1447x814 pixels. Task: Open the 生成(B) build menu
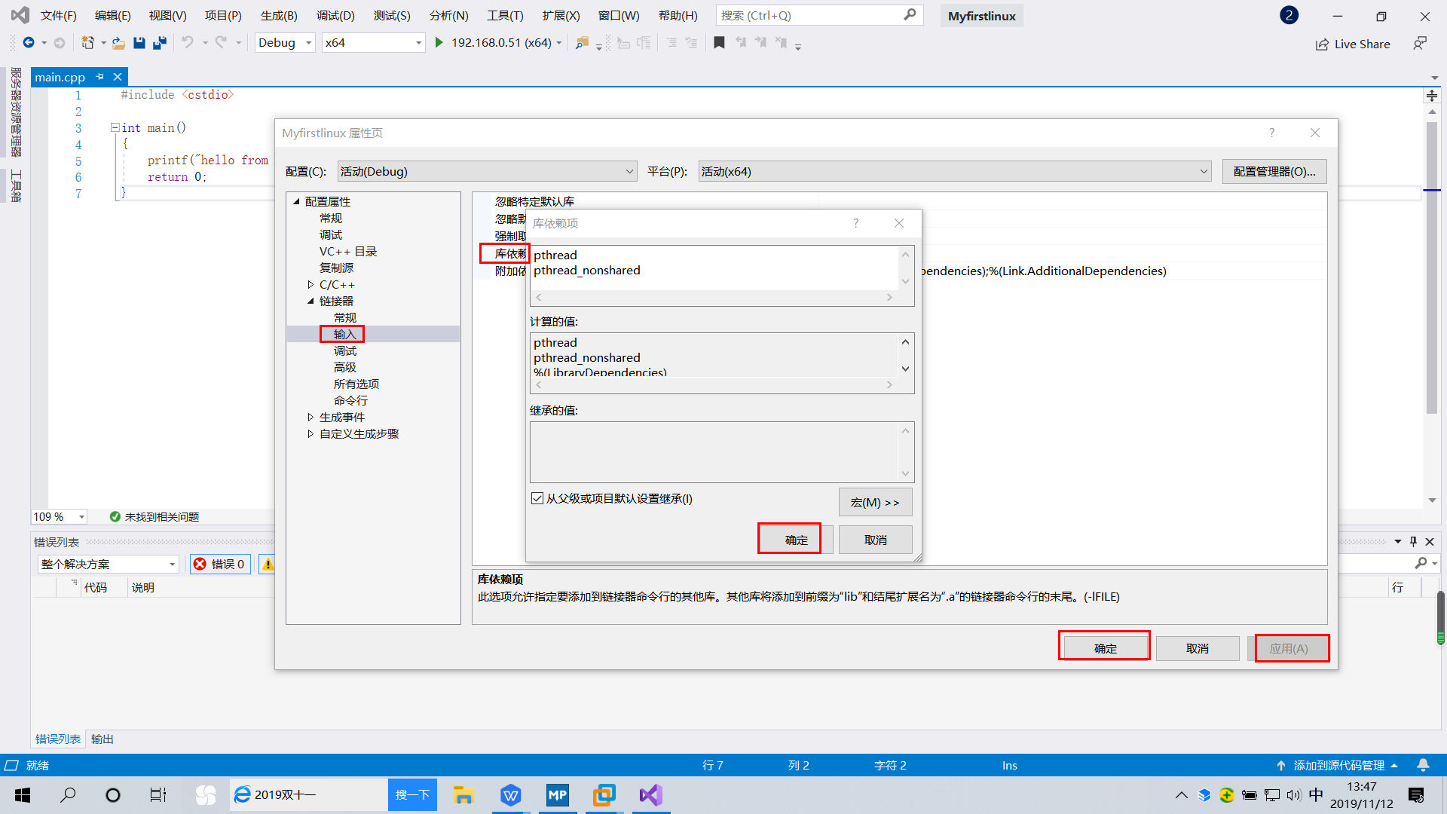point(279,15)
